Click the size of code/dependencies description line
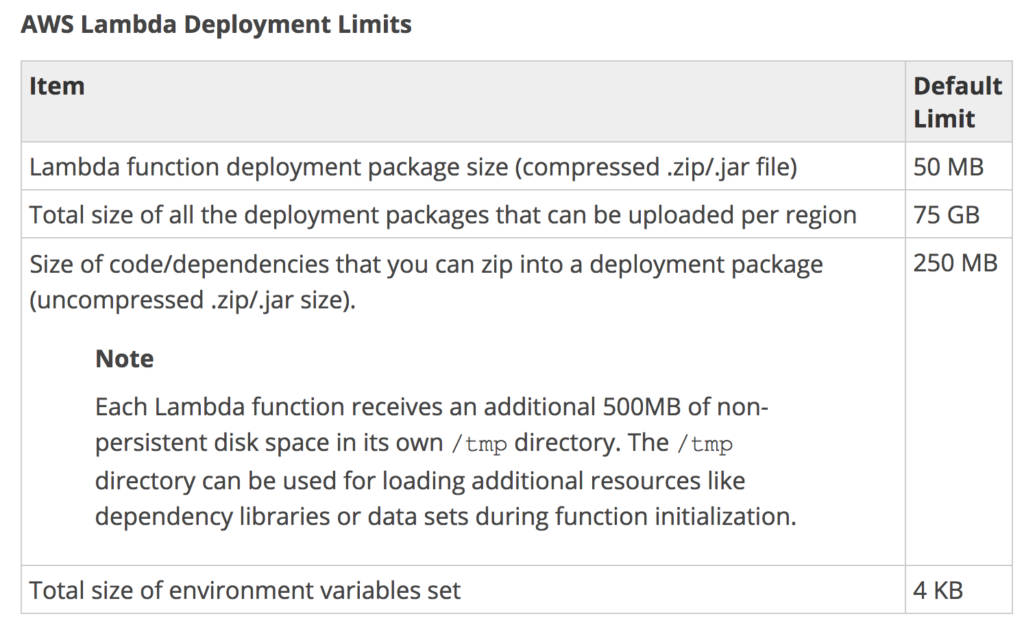1024x625 pixels. pos(426,265)
